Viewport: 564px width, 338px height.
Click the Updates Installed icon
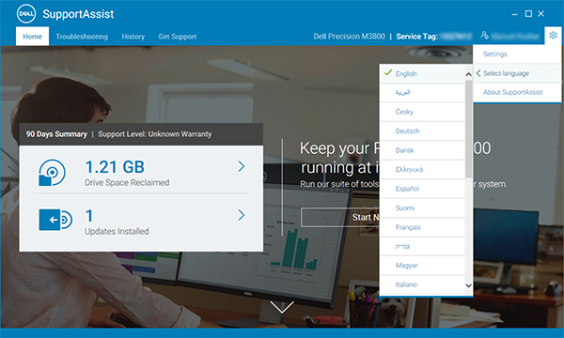coord(55,220)
